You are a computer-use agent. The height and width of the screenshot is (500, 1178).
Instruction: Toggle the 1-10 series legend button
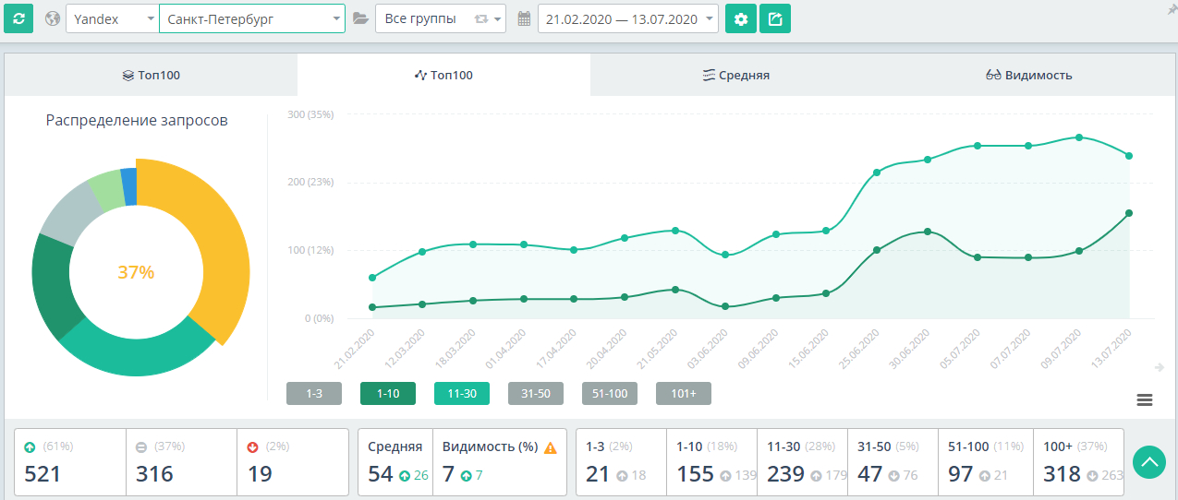(388, 394)
